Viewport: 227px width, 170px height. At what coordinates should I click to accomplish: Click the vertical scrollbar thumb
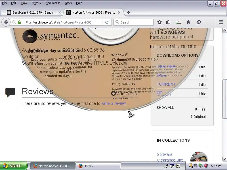(224, 99)
